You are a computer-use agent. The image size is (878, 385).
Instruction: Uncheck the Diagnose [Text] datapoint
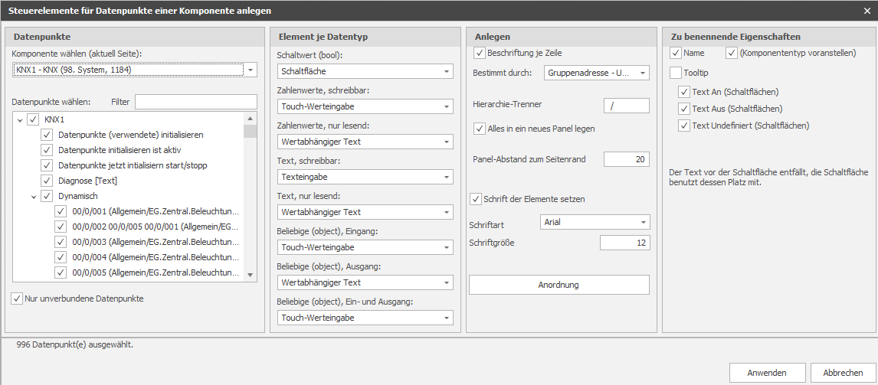pos(47,181)
